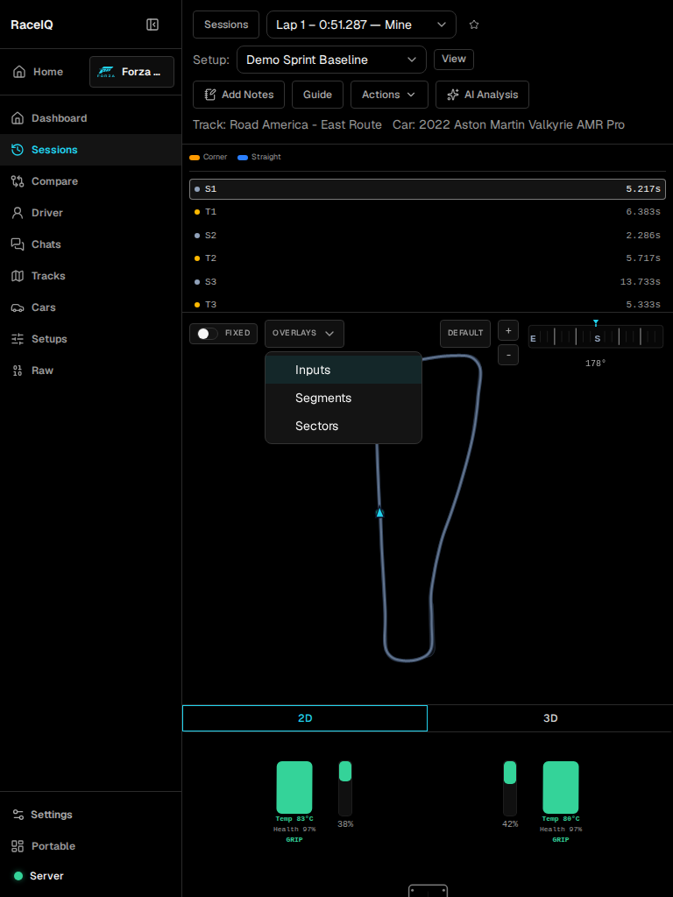Viewport: 673px width, 897px height.
Task: Open Dashboard from the sidebar
Action: (x=90, y=118)
